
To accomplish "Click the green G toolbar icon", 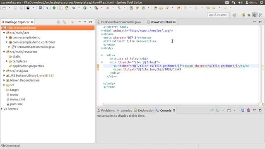I will (x=143, y=8).
